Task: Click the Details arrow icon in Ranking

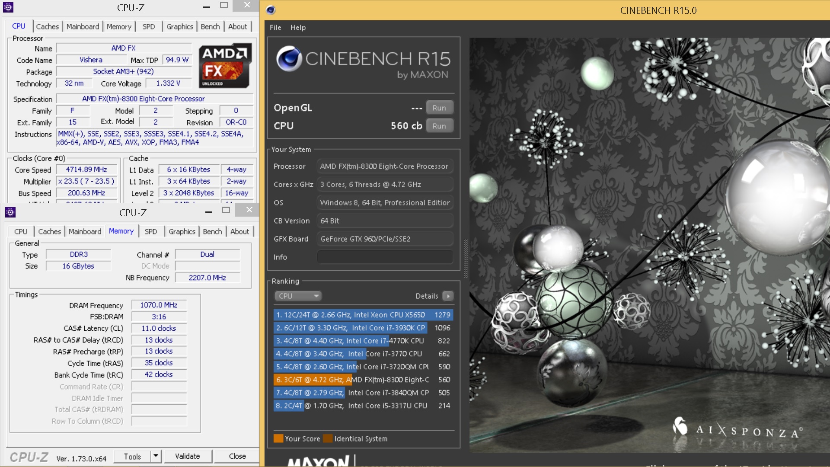Action: tap(448, 296)
